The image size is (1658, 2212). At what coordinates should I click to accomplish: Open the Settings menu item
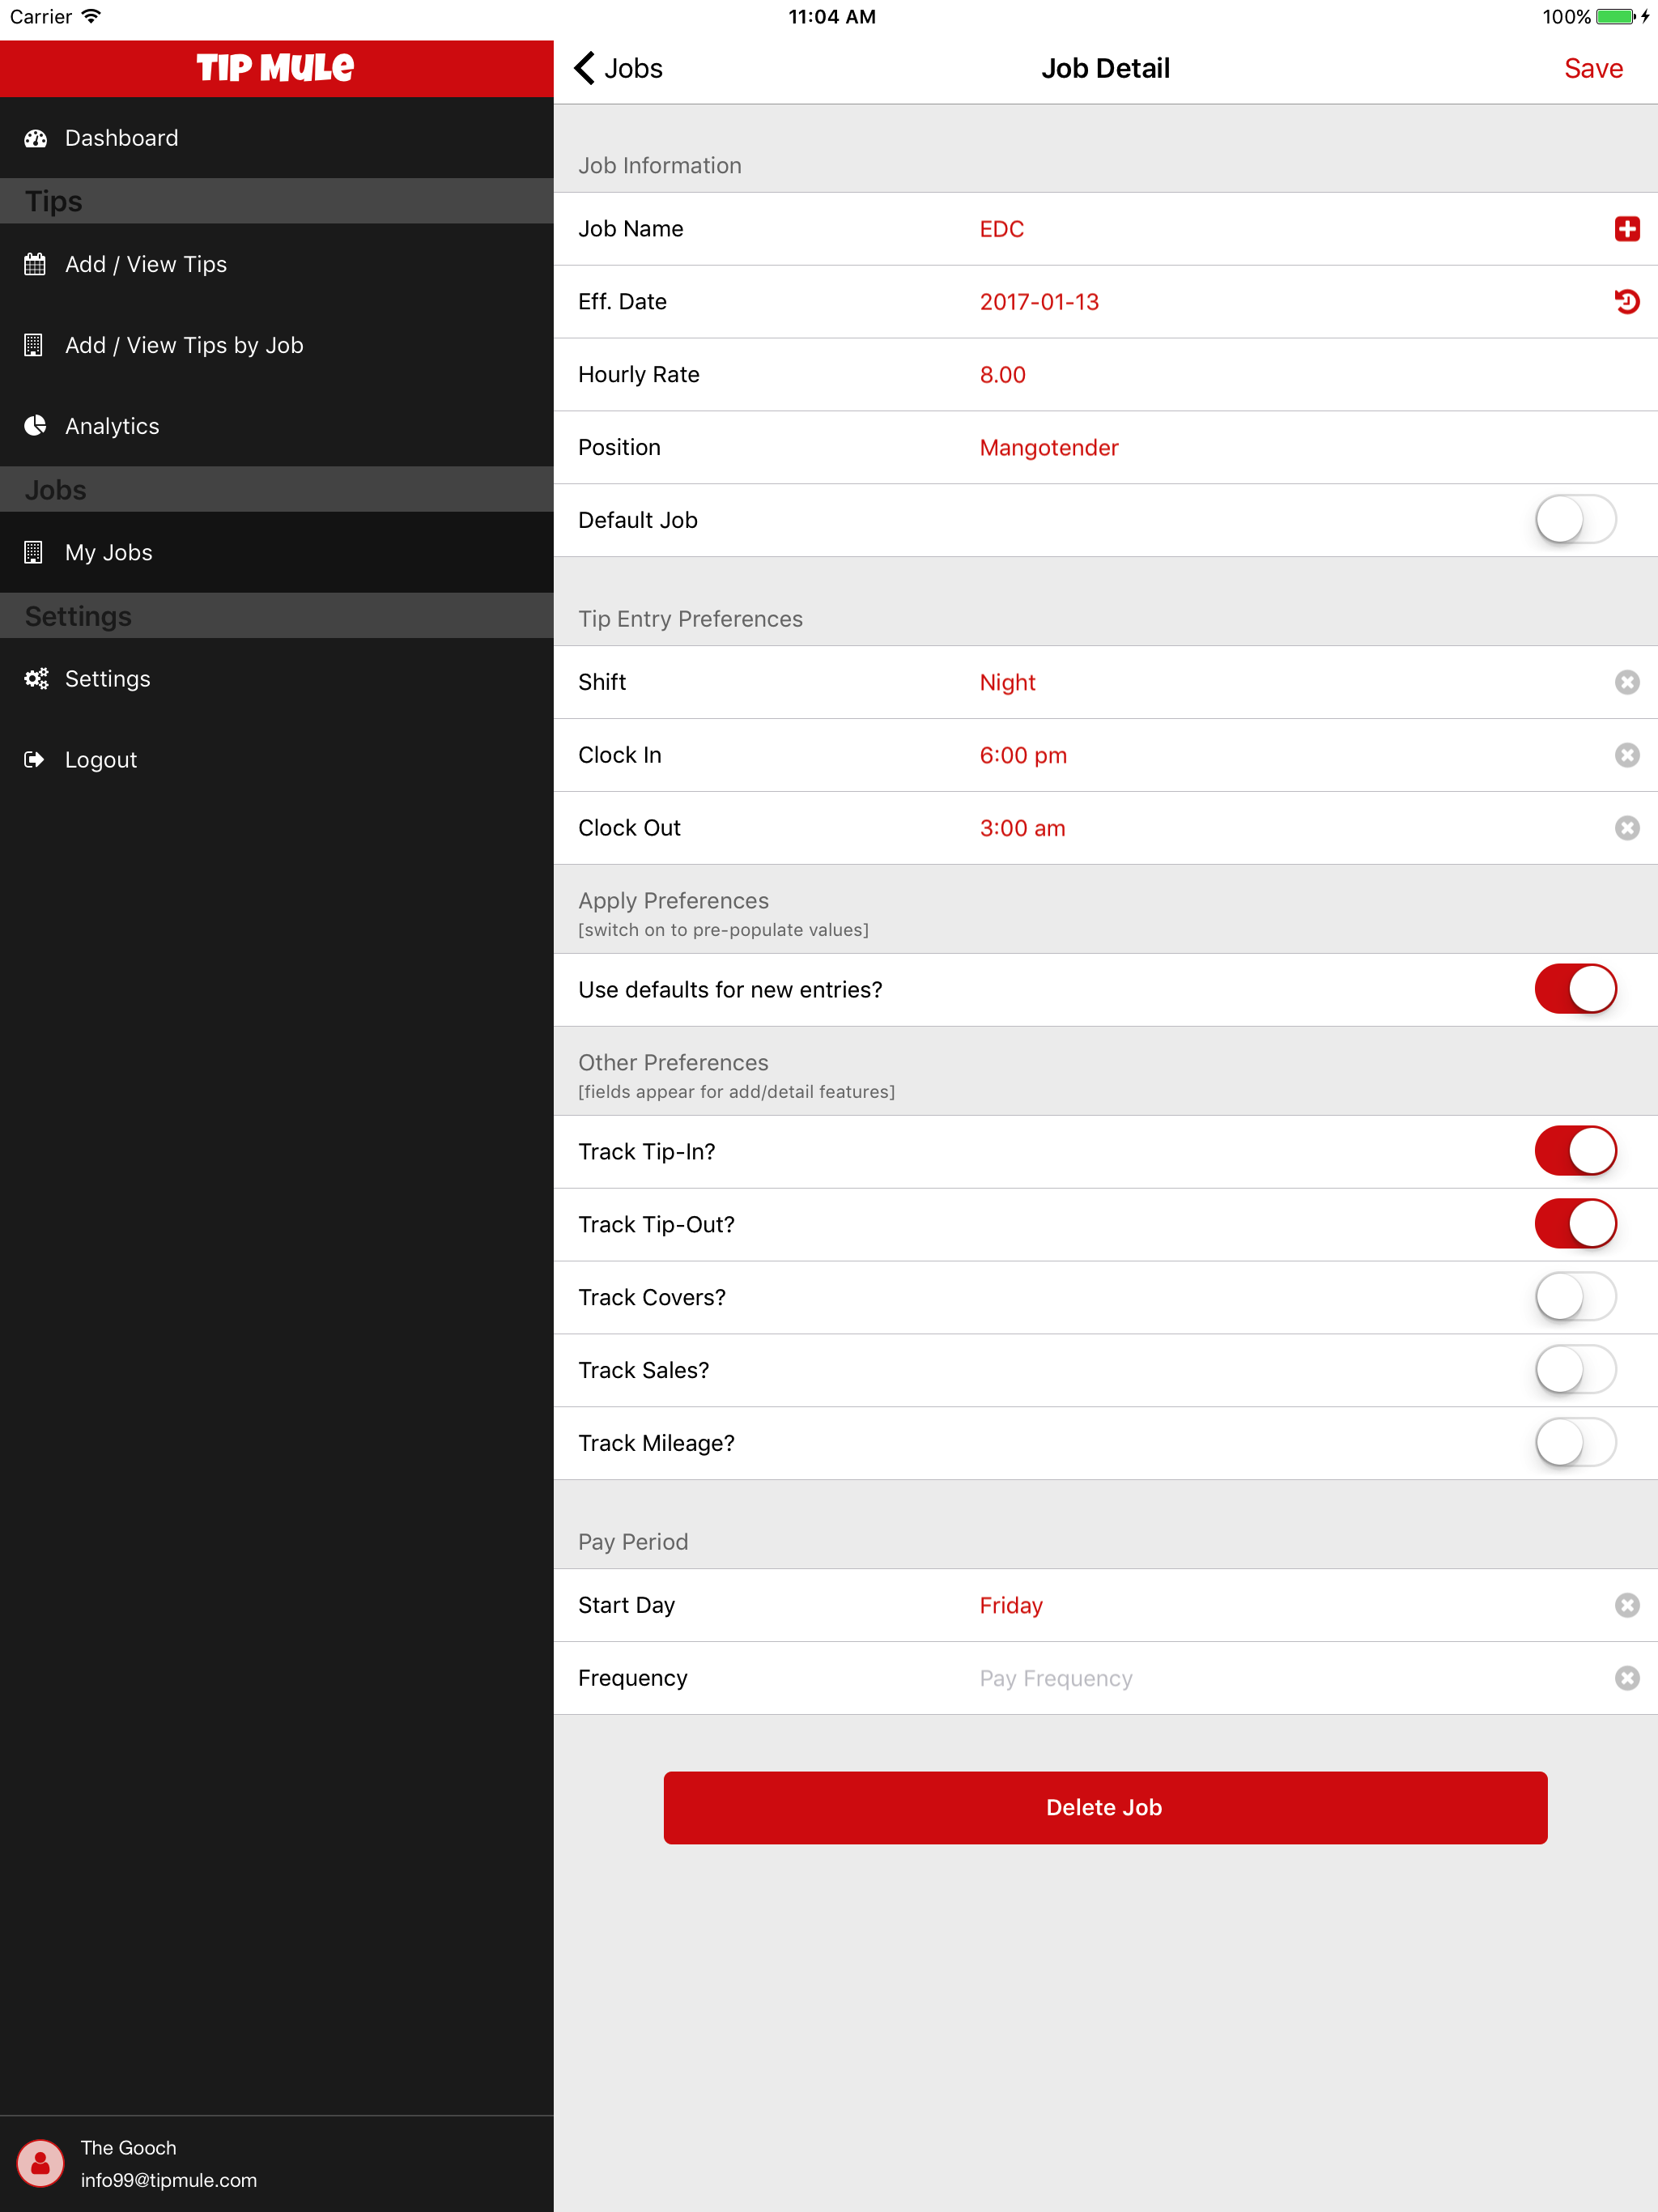coord(277,679)
